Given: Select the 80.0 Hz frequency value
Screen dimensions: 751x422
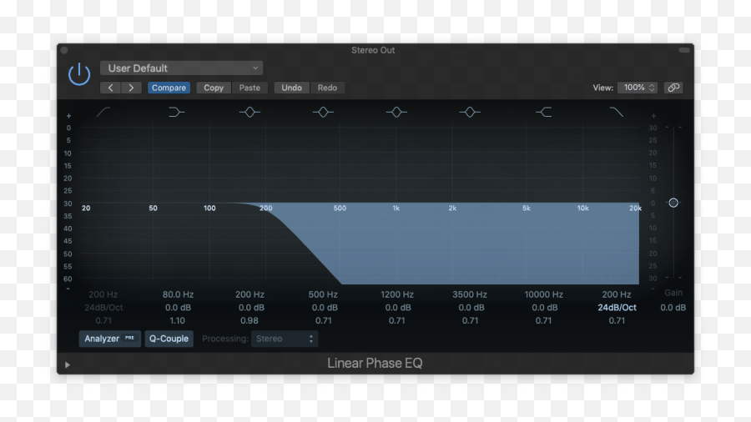Looking at the screenshot, I should tap(178, 294).
